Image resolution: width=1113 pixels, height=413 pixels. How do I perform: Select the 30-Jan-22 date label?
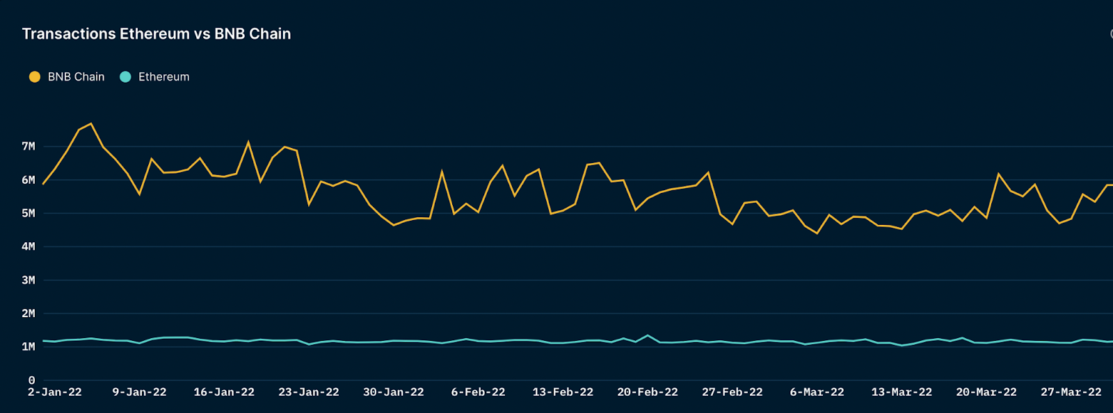click(394, 392)
